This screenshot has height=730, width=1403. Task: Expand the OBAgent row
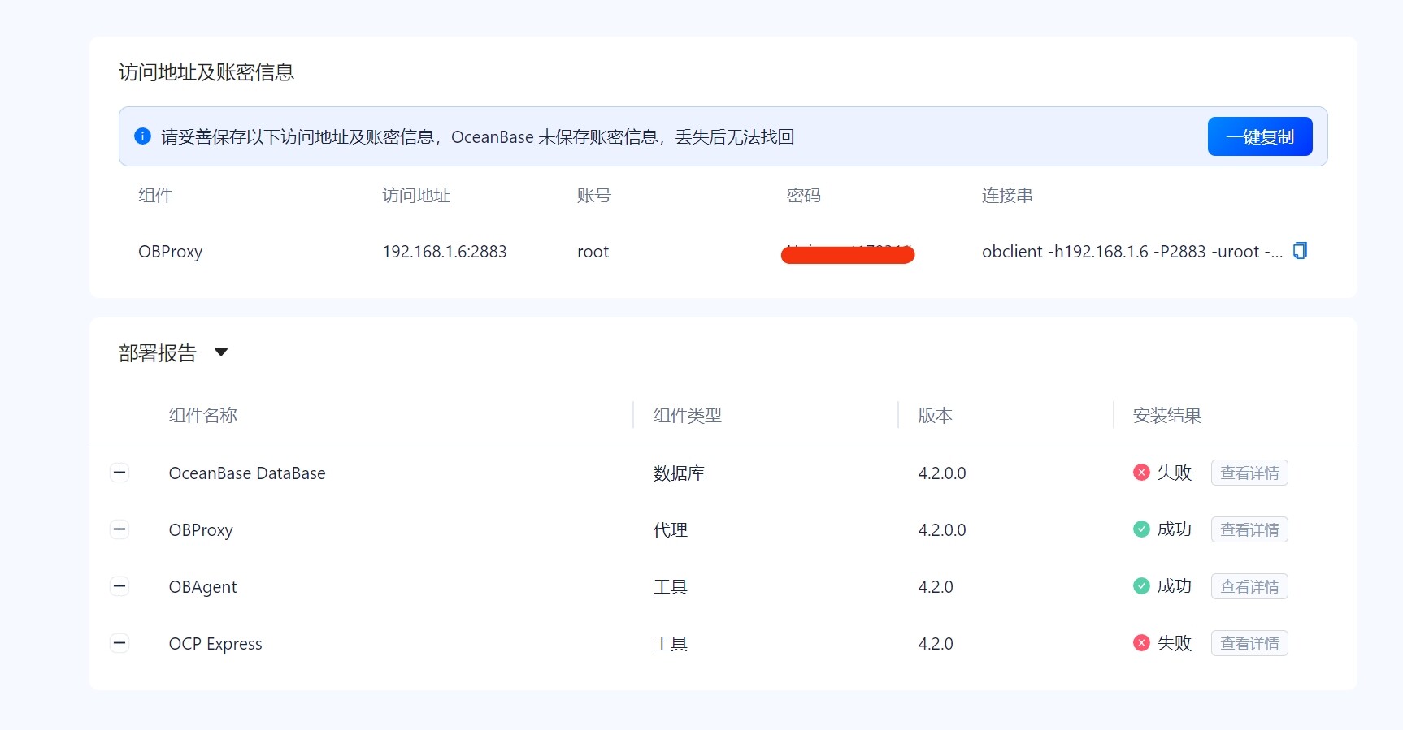pos(119,586)
